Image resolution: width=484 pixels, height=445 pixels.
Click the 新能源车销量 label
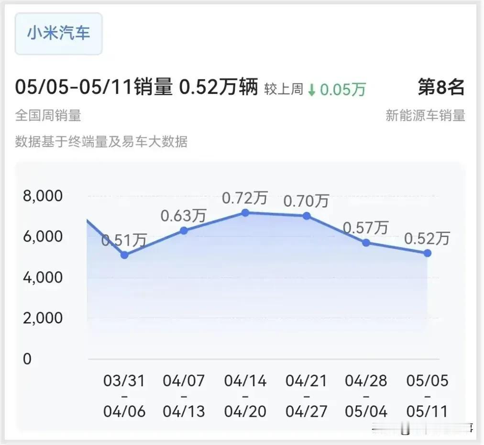(425, 115)
